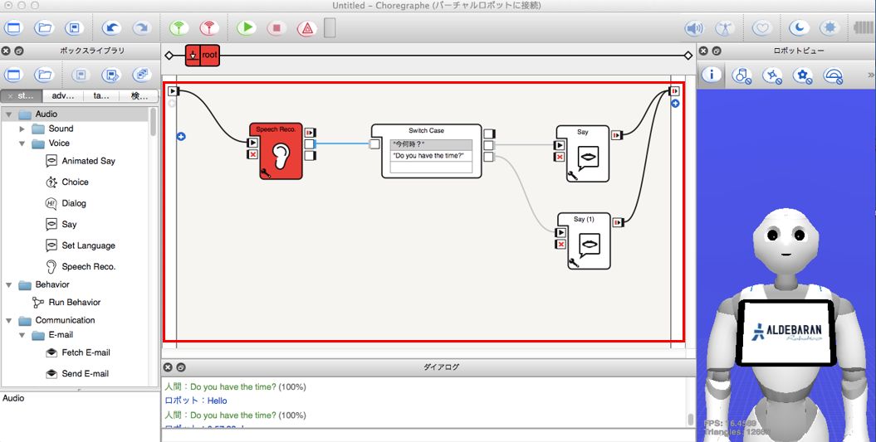Toggle animation mode figure icon
Viewport: 876px width, 442px height.
pos(725,28)
